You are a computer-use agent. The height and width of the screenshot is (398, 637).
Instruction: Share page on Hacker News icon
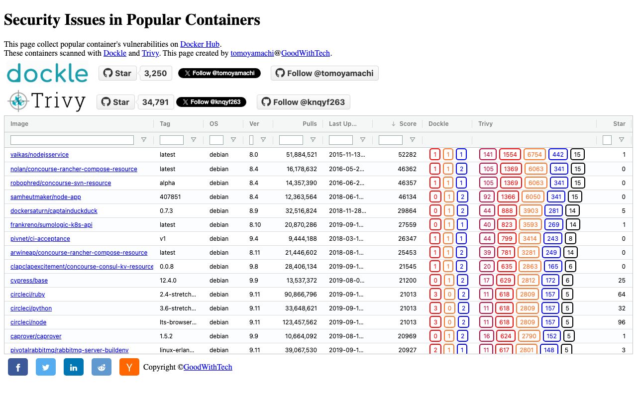click(129, 367)
